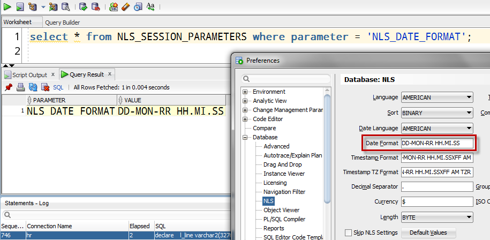Click the Default Values button
This screenshot has width=490, height=240.
[x=428, y=233]
